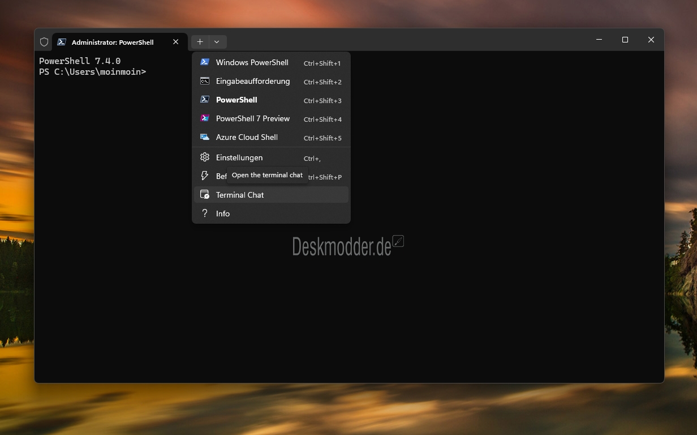Click the Windows PowerShell blue icon

point(205,62)
